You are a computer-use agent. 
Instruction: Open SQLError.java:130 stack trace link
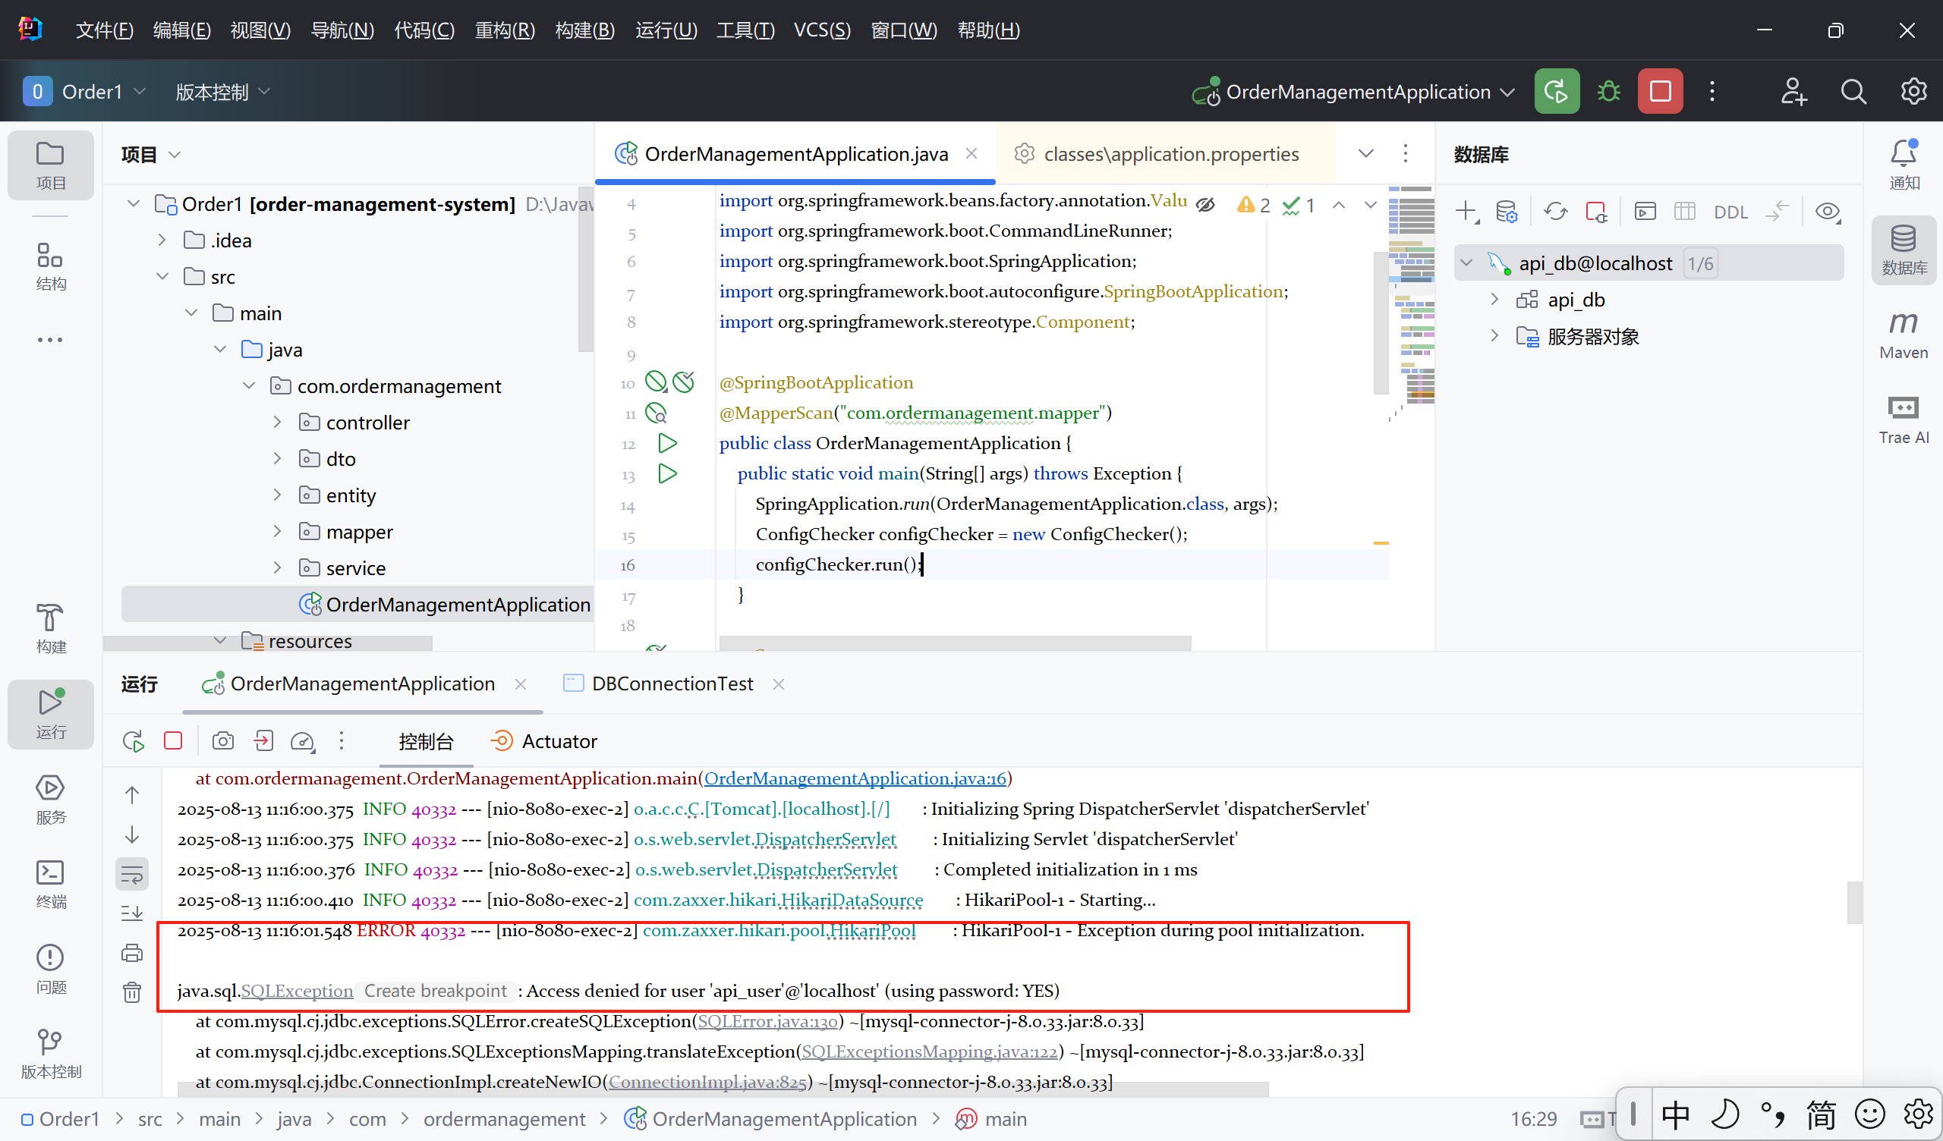[767, 1020]
